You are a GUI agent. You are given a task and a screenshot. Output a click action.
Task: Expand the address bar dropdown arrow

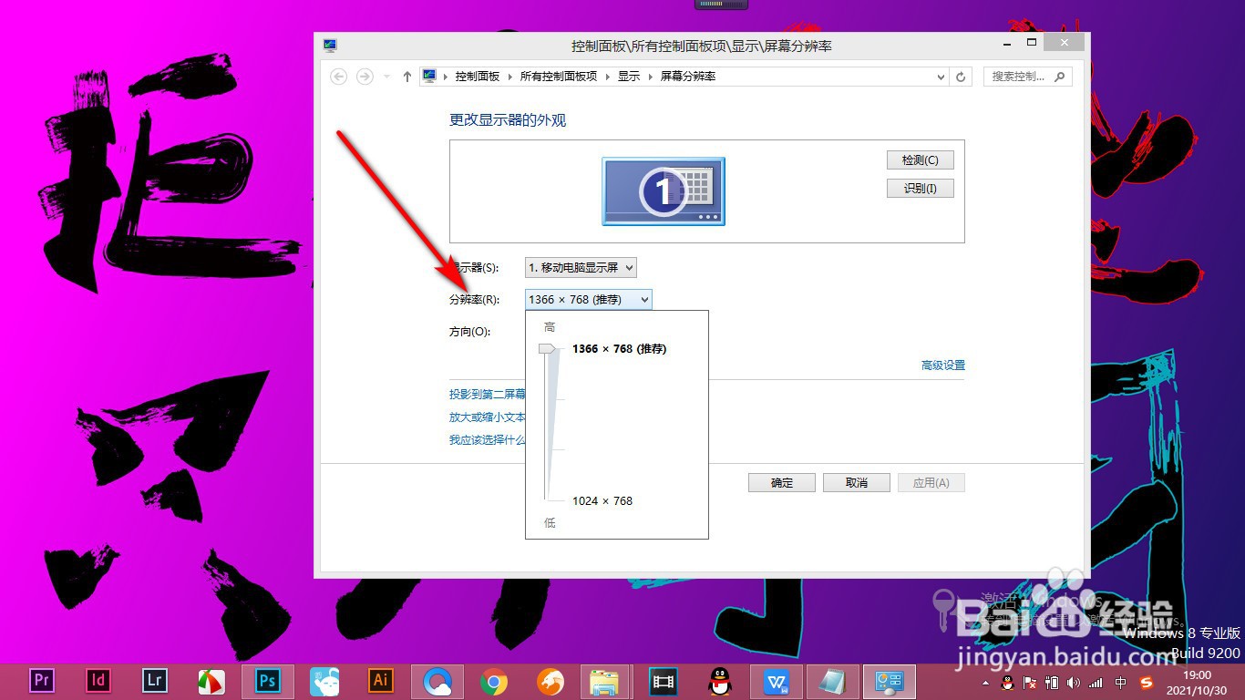941,77
